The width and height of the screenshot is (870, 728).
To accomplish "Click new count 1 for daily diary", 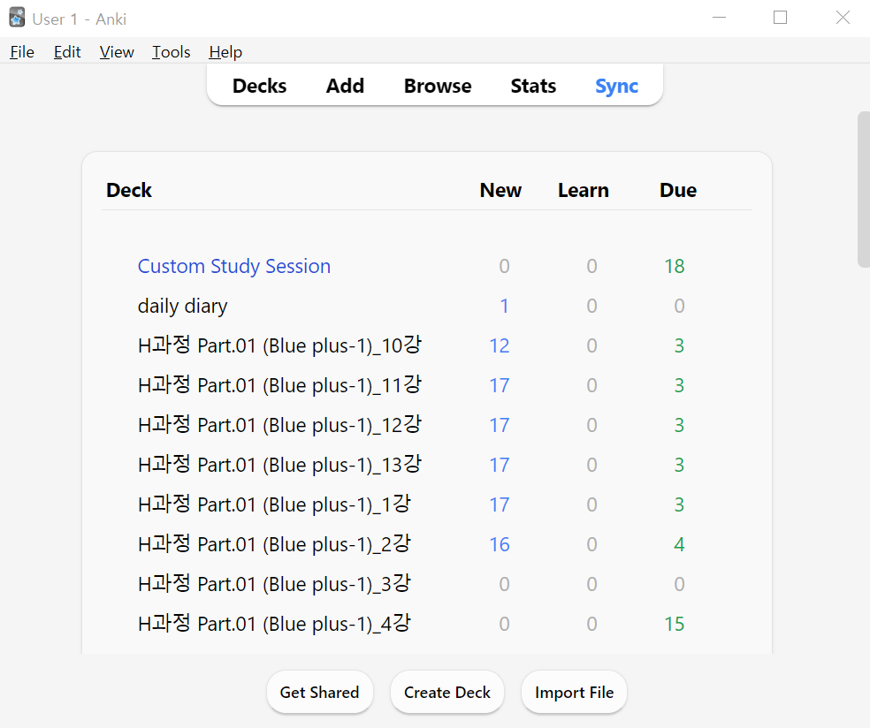I will (x=504, y=306).
